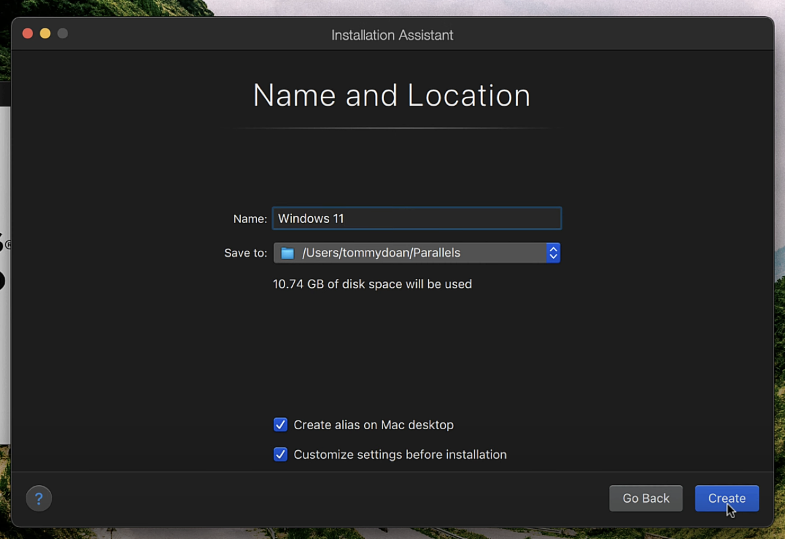Click the '10.74 GB of disk space will be used' text
This screenshot has width=785, height=539.
coord(372,284)
